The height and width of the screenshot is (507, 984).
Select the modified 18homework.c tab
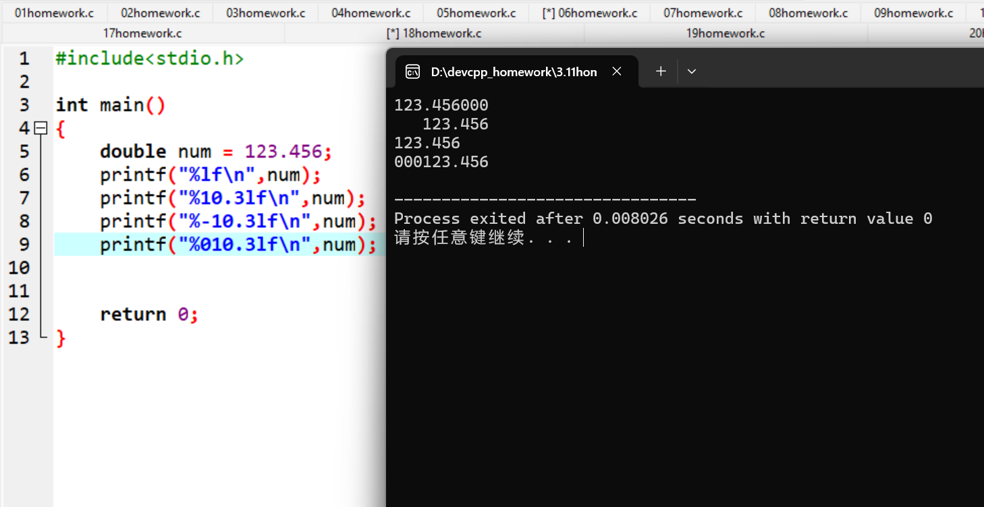[434, 33]
